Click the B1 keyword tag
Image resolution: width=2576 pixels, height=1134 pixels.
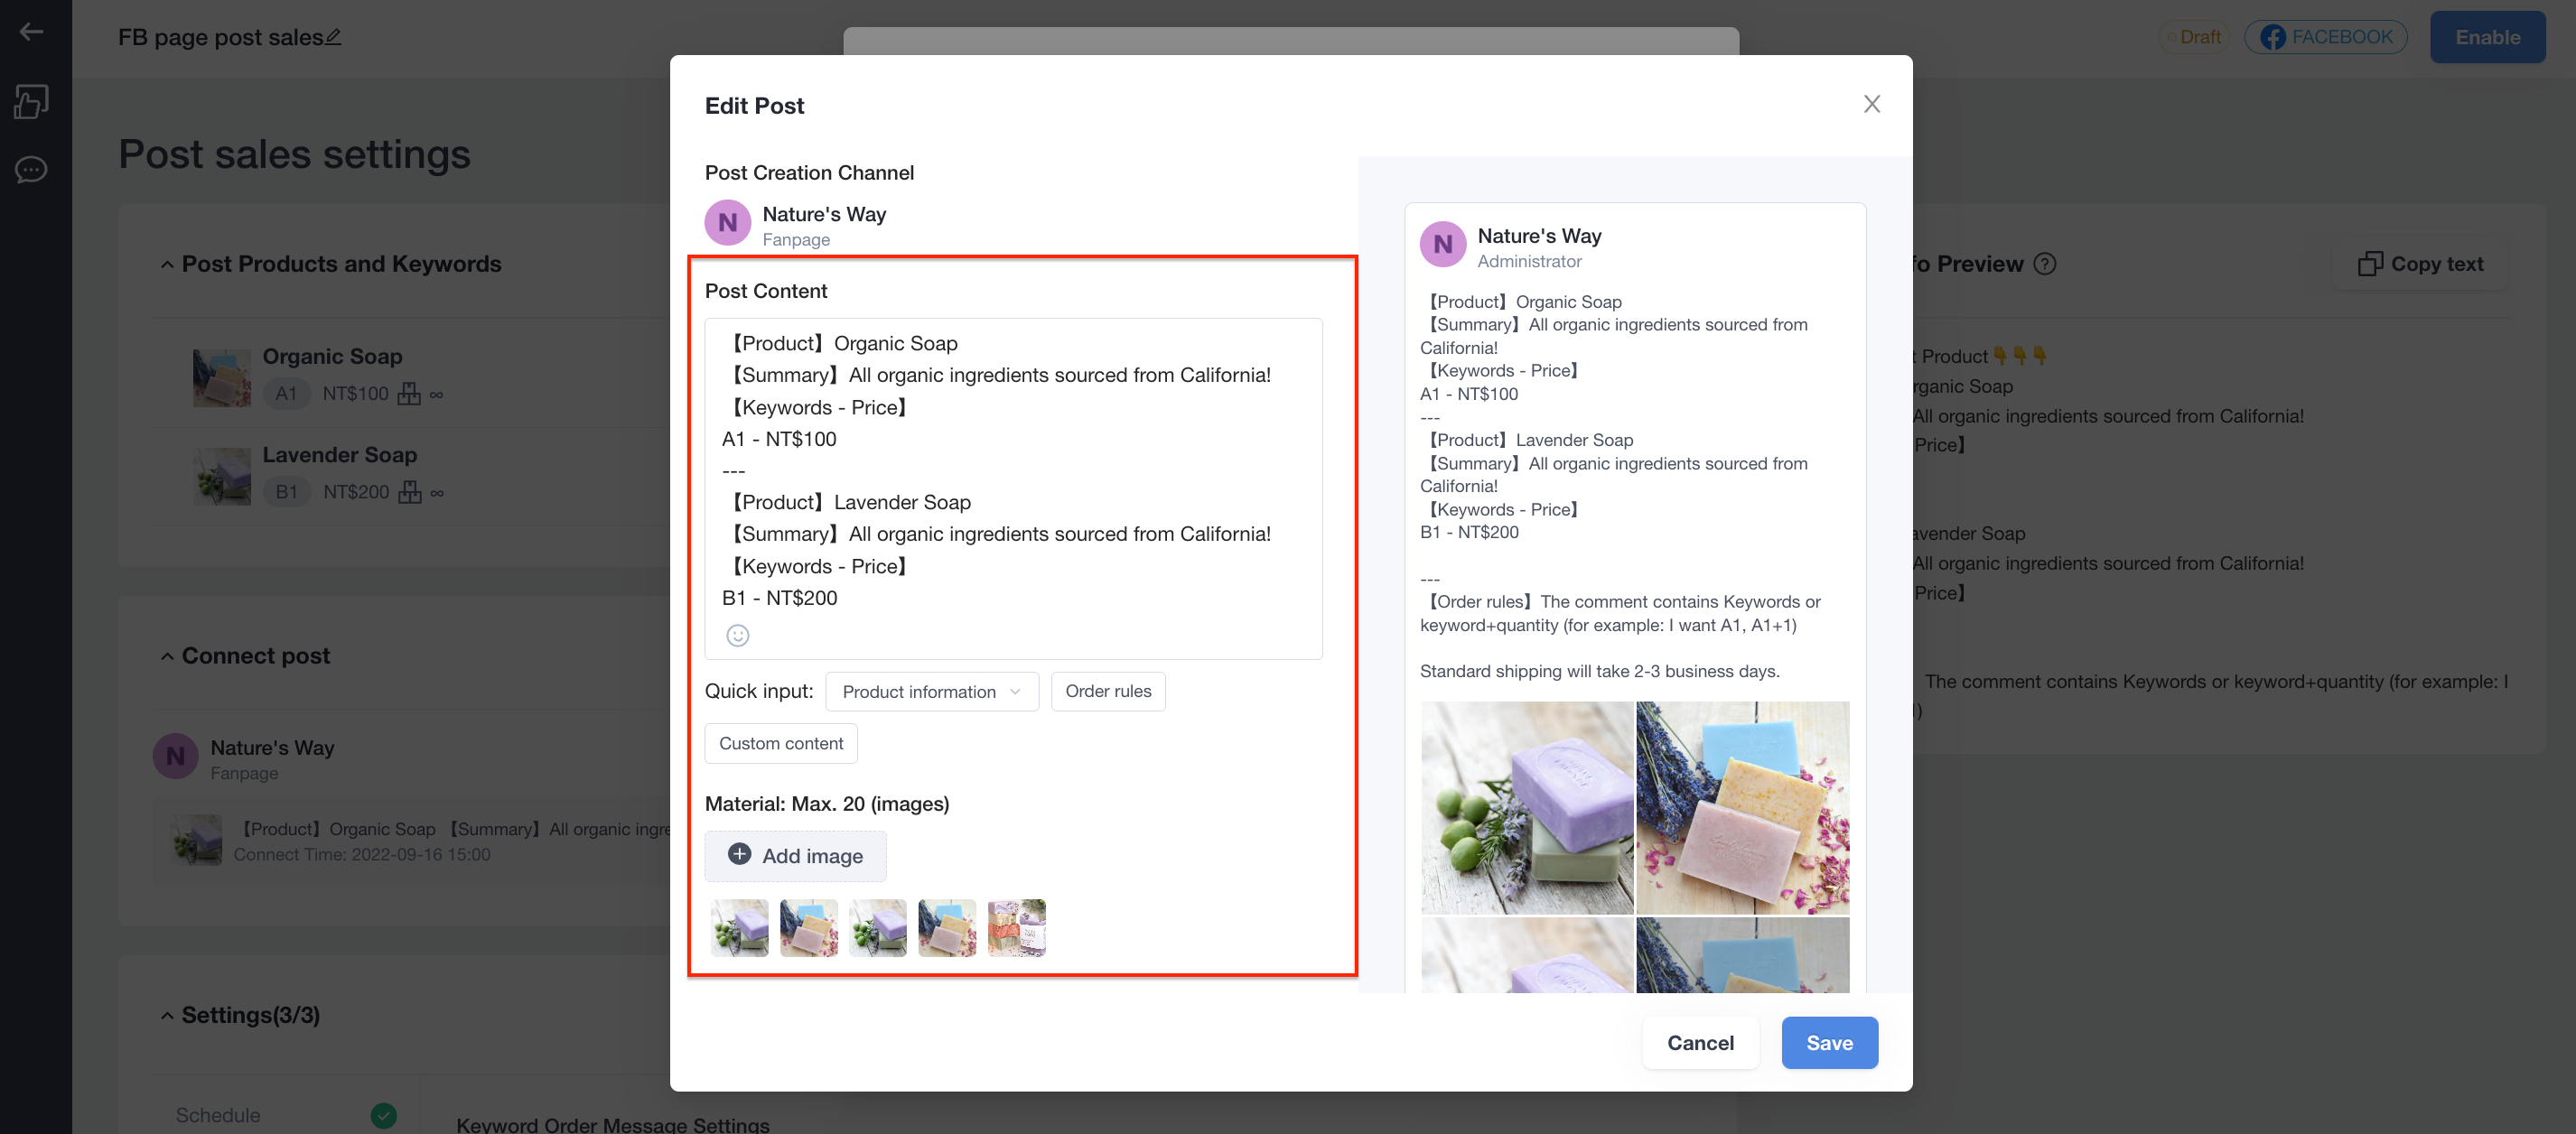(286, 492)
